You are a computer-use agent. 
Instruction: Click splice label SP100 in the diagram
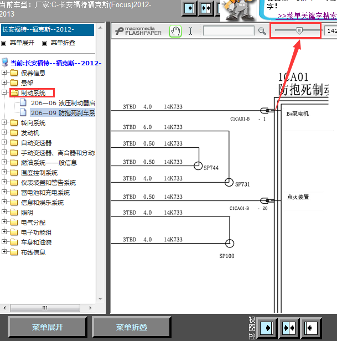227,256
